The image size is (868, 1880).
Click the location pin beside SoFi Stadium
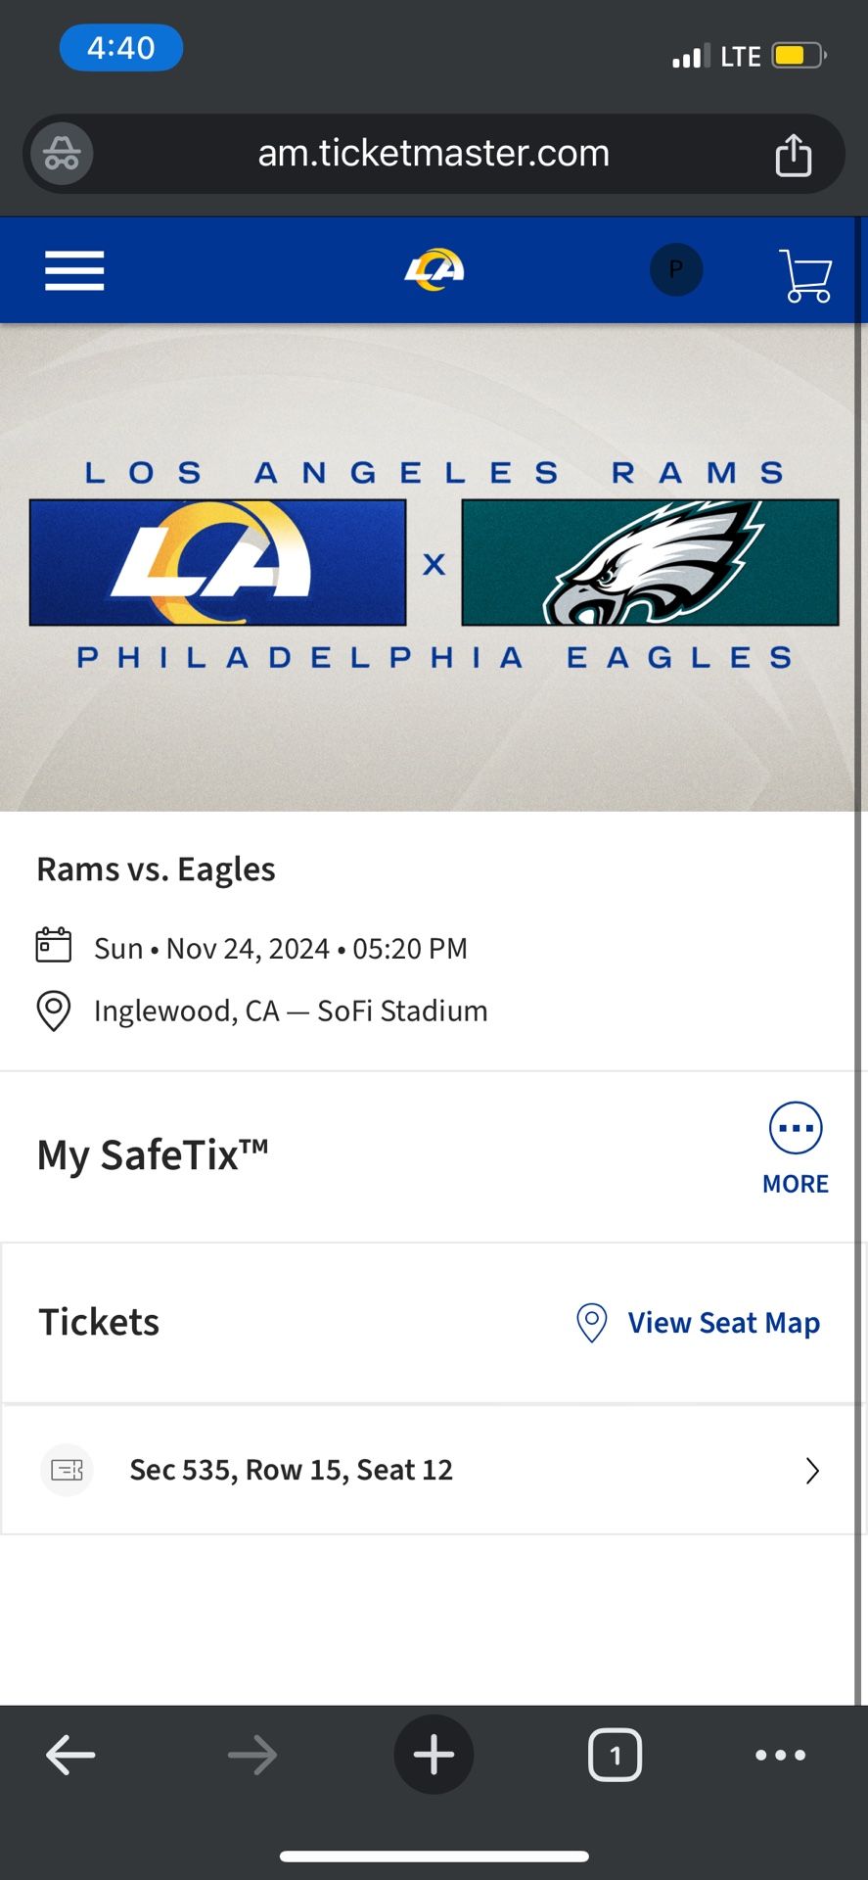click(54, 1010)
